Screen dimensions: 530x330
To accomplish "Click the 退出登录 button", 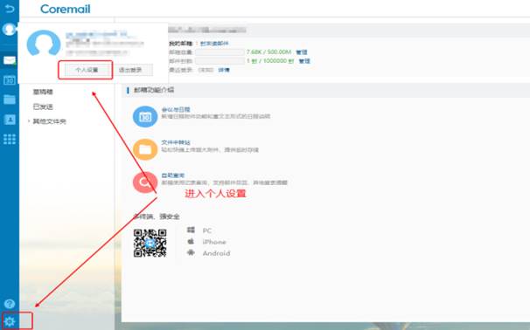I will point(130,70).
